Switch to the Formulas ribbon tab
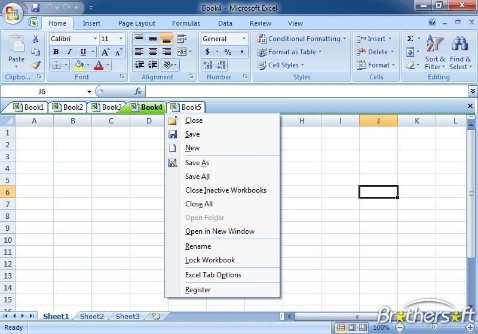The height and width of the screenshot is (334, 478). tap(186, 23)
